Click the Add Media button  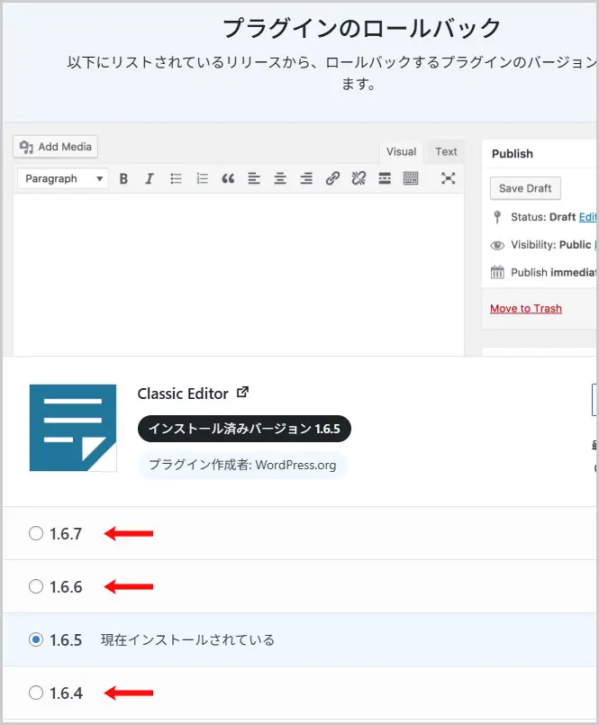click(55, 147)
